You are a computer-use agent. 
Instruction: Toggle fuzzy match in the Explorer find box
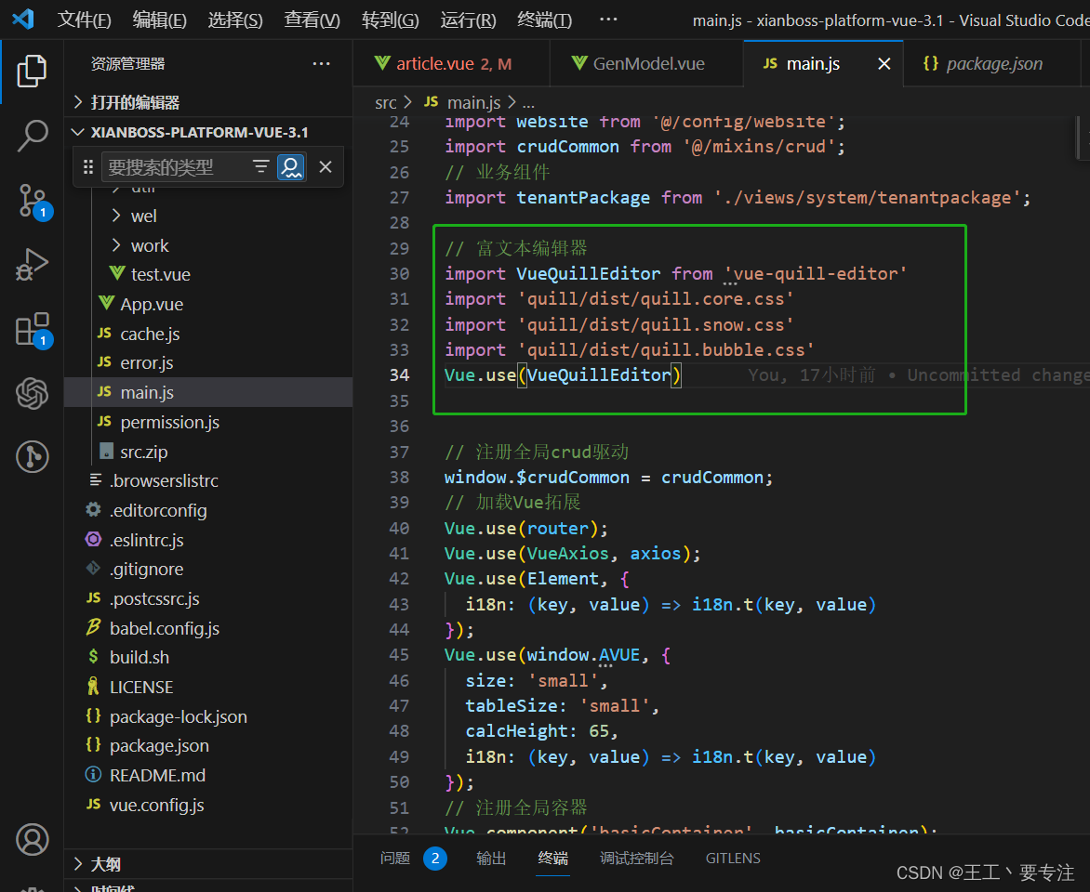(291, 166)
